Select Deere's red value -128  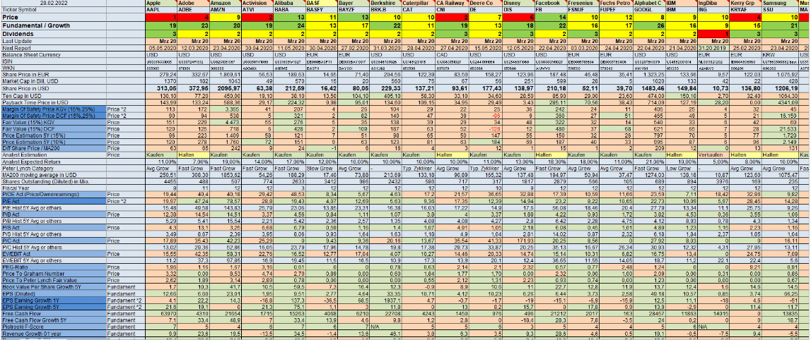coord(484,129)
